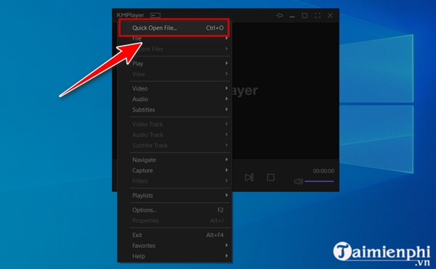Expand the Navigate submenu arrow
The image size is (436, 269).
[227, 160]
